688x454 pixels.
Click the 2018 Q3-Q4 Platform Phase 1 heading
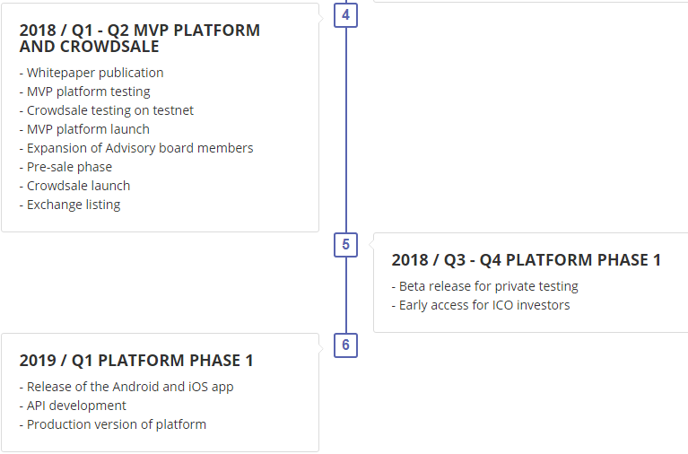(526, 260)
